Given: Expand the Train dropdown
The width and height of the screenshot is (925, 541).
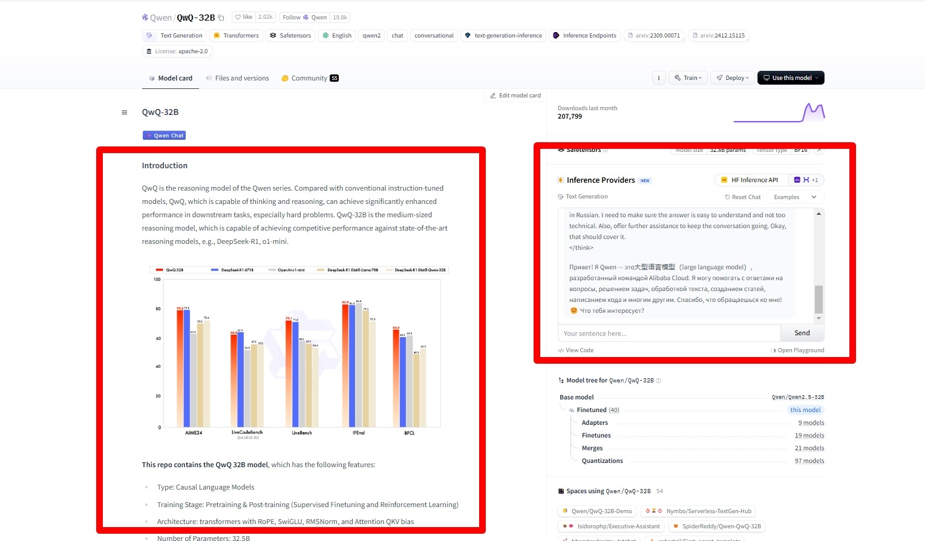Looking at the screenshot, I should [x=688, y=77].
